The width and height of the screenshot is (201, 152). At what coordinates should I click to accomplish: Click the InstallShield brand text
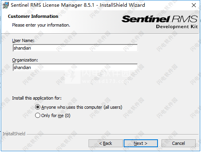14,134
